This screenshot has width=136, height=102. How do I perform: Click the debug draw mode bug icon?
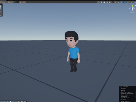pyautogui.click(x=110, y=2)
